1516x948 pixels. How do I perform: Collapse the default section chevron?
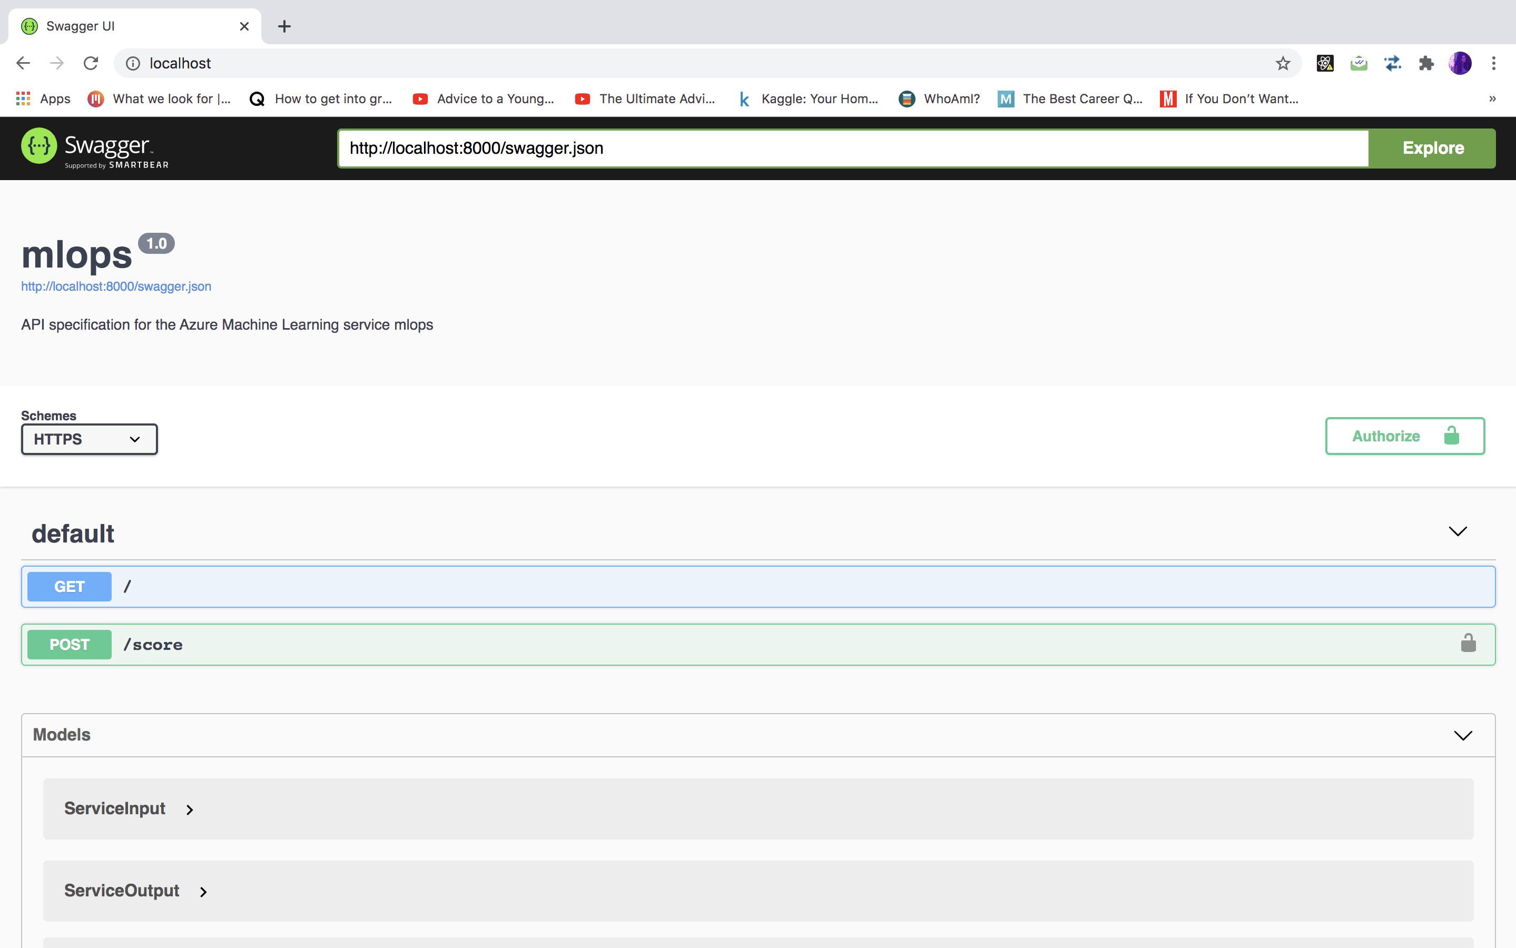[x=1458, y=532]
